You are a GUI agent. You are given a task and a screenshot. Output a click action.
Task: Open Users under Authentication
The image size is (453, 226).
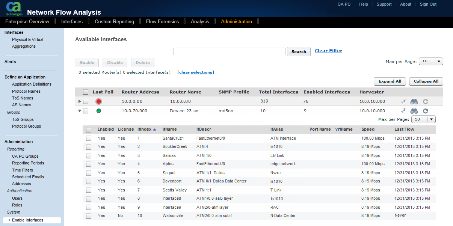(x=17, y=198)
